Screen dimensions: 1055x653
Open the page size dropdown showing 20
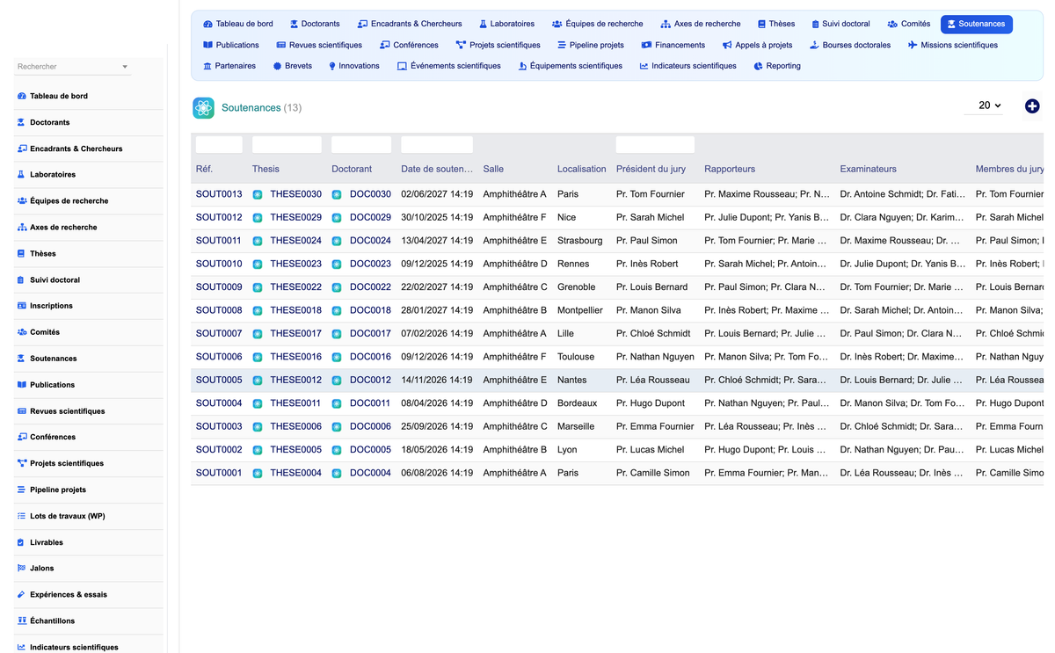pyautogui.click(x=984, y=105)
